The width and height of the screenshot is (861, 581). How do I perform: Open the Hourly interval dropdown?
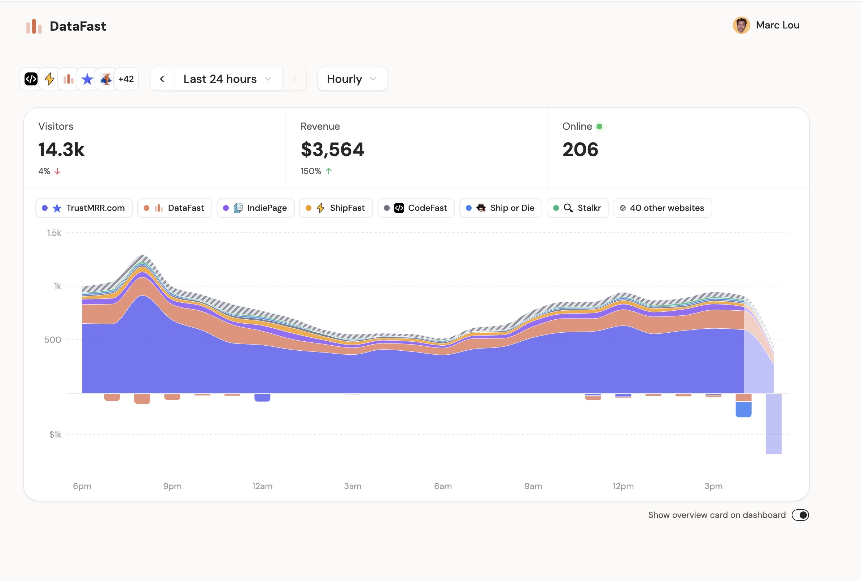(x=352, y=79)
